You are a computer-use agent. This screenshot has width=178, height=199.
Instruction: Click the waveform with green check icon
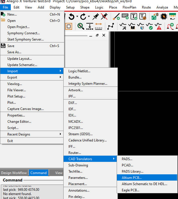point(149,26)
